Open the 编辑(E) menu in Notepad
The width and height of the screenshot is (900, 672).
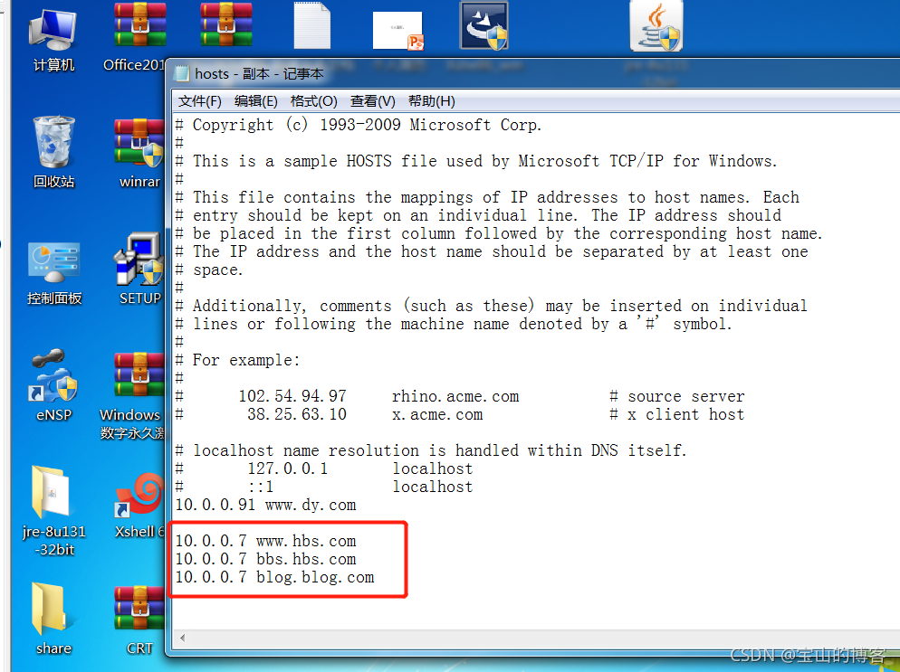point(256,101)
